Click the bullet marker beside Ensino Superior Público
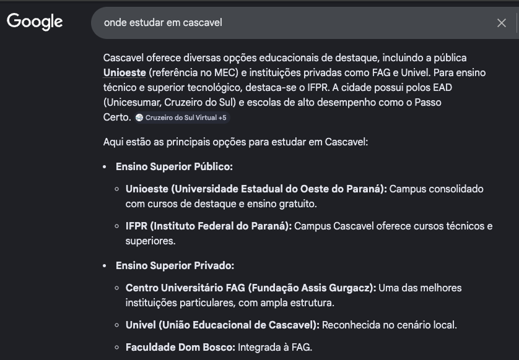The image size is (519, 360). 103,166
